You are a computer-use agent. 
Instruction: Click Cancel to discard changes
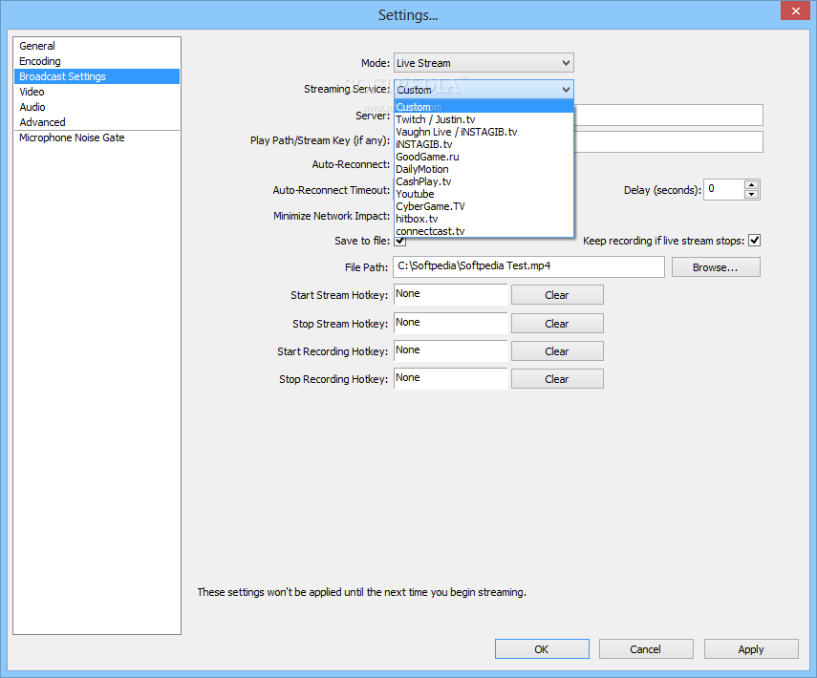click(x=646, y=649)
